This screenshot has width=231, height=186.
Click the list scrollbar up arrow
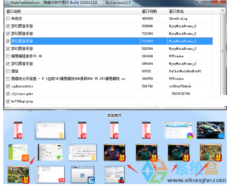pyautogui.click(x=223, y=10)
